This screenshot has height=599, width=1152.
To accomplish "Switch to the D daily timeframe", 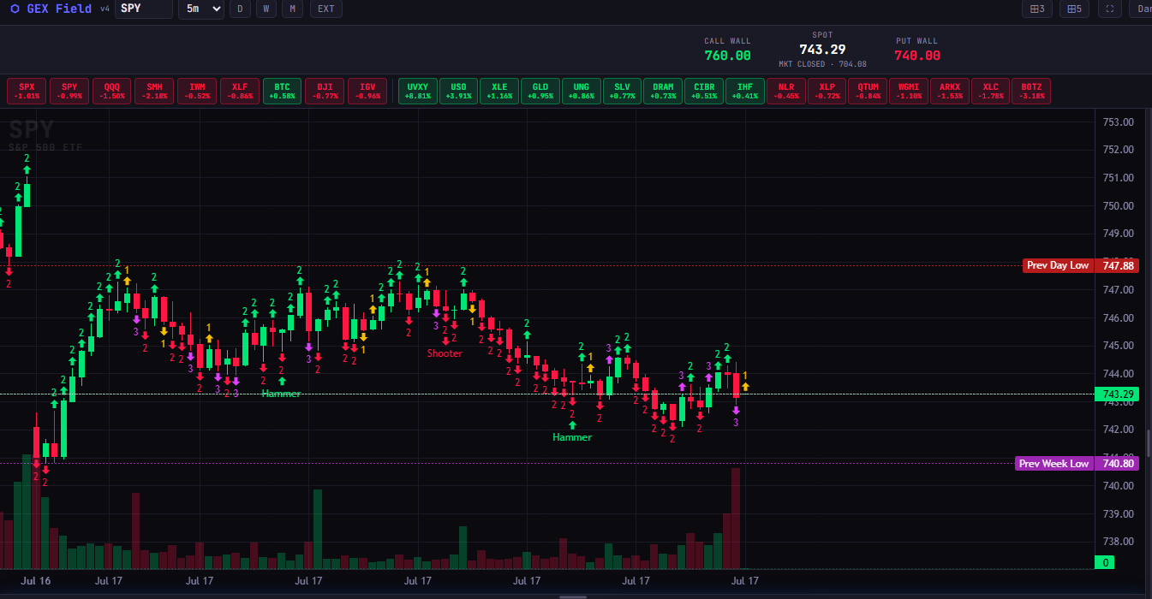I will pos(240,9).
